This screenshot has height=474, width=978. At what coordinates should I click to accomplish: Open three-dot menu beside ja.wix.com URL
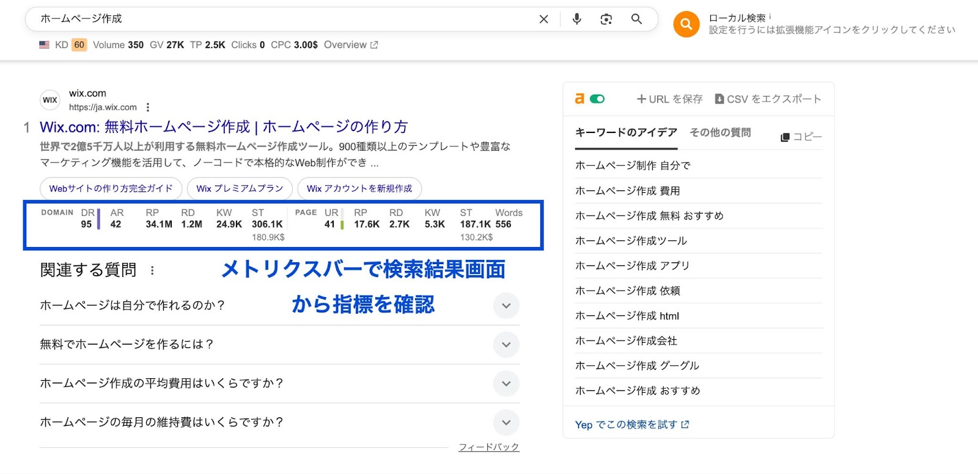[147, 107]
